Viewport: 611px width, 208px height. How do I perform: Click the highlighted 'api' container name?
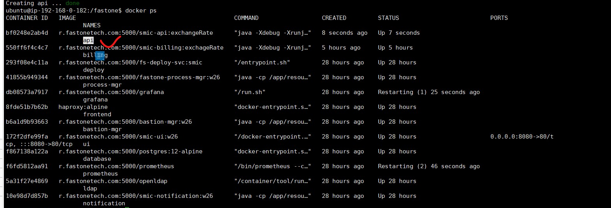88,40
